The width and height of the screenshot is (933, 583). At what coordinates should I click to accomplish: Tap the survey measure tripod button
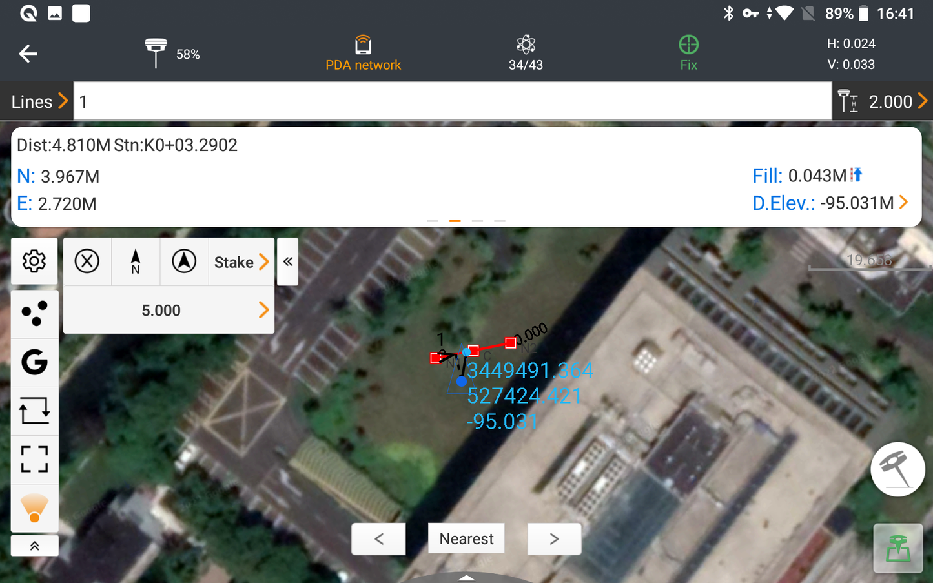click(x=897, y=469)
